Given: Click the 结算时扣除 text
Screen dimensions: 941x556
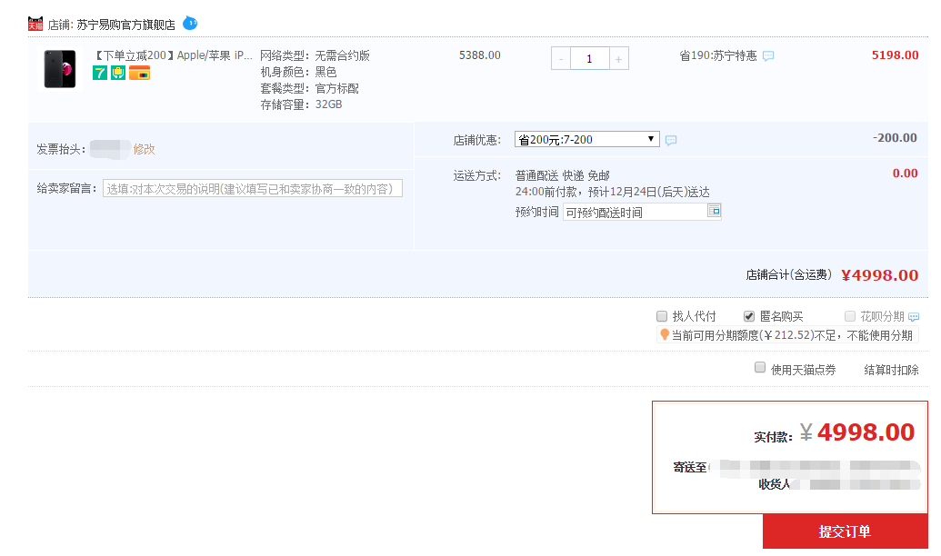Looking at the screenshot, I should point(891,370).
